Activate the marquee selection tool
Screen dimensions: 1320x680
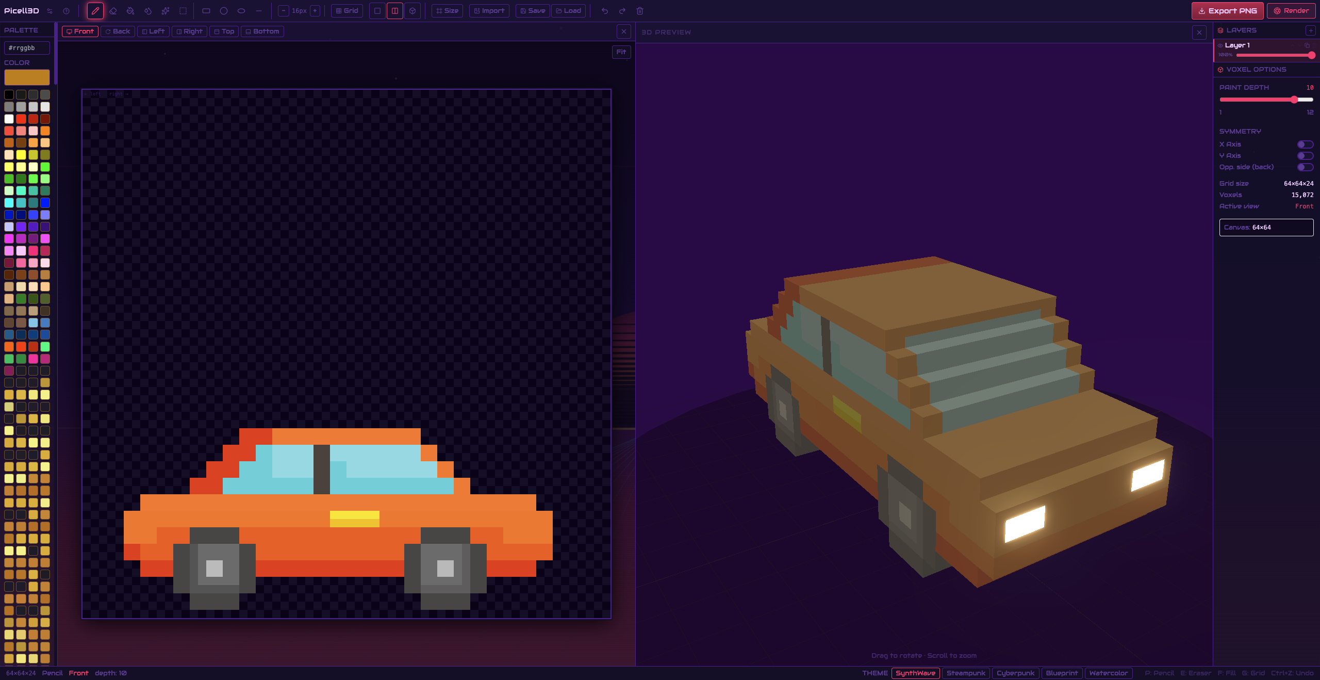[183, 11]
